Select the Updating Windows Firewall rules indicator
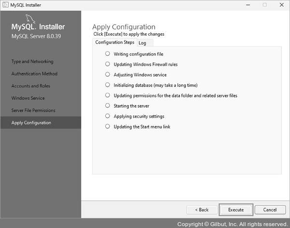The width and height of the screenshot is (290, 228). click(107, 64)
